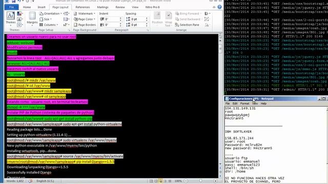The width and height of the screenshot is (328, 184).
Task: Click the Wrap Text button
Action: click(169, 19)
